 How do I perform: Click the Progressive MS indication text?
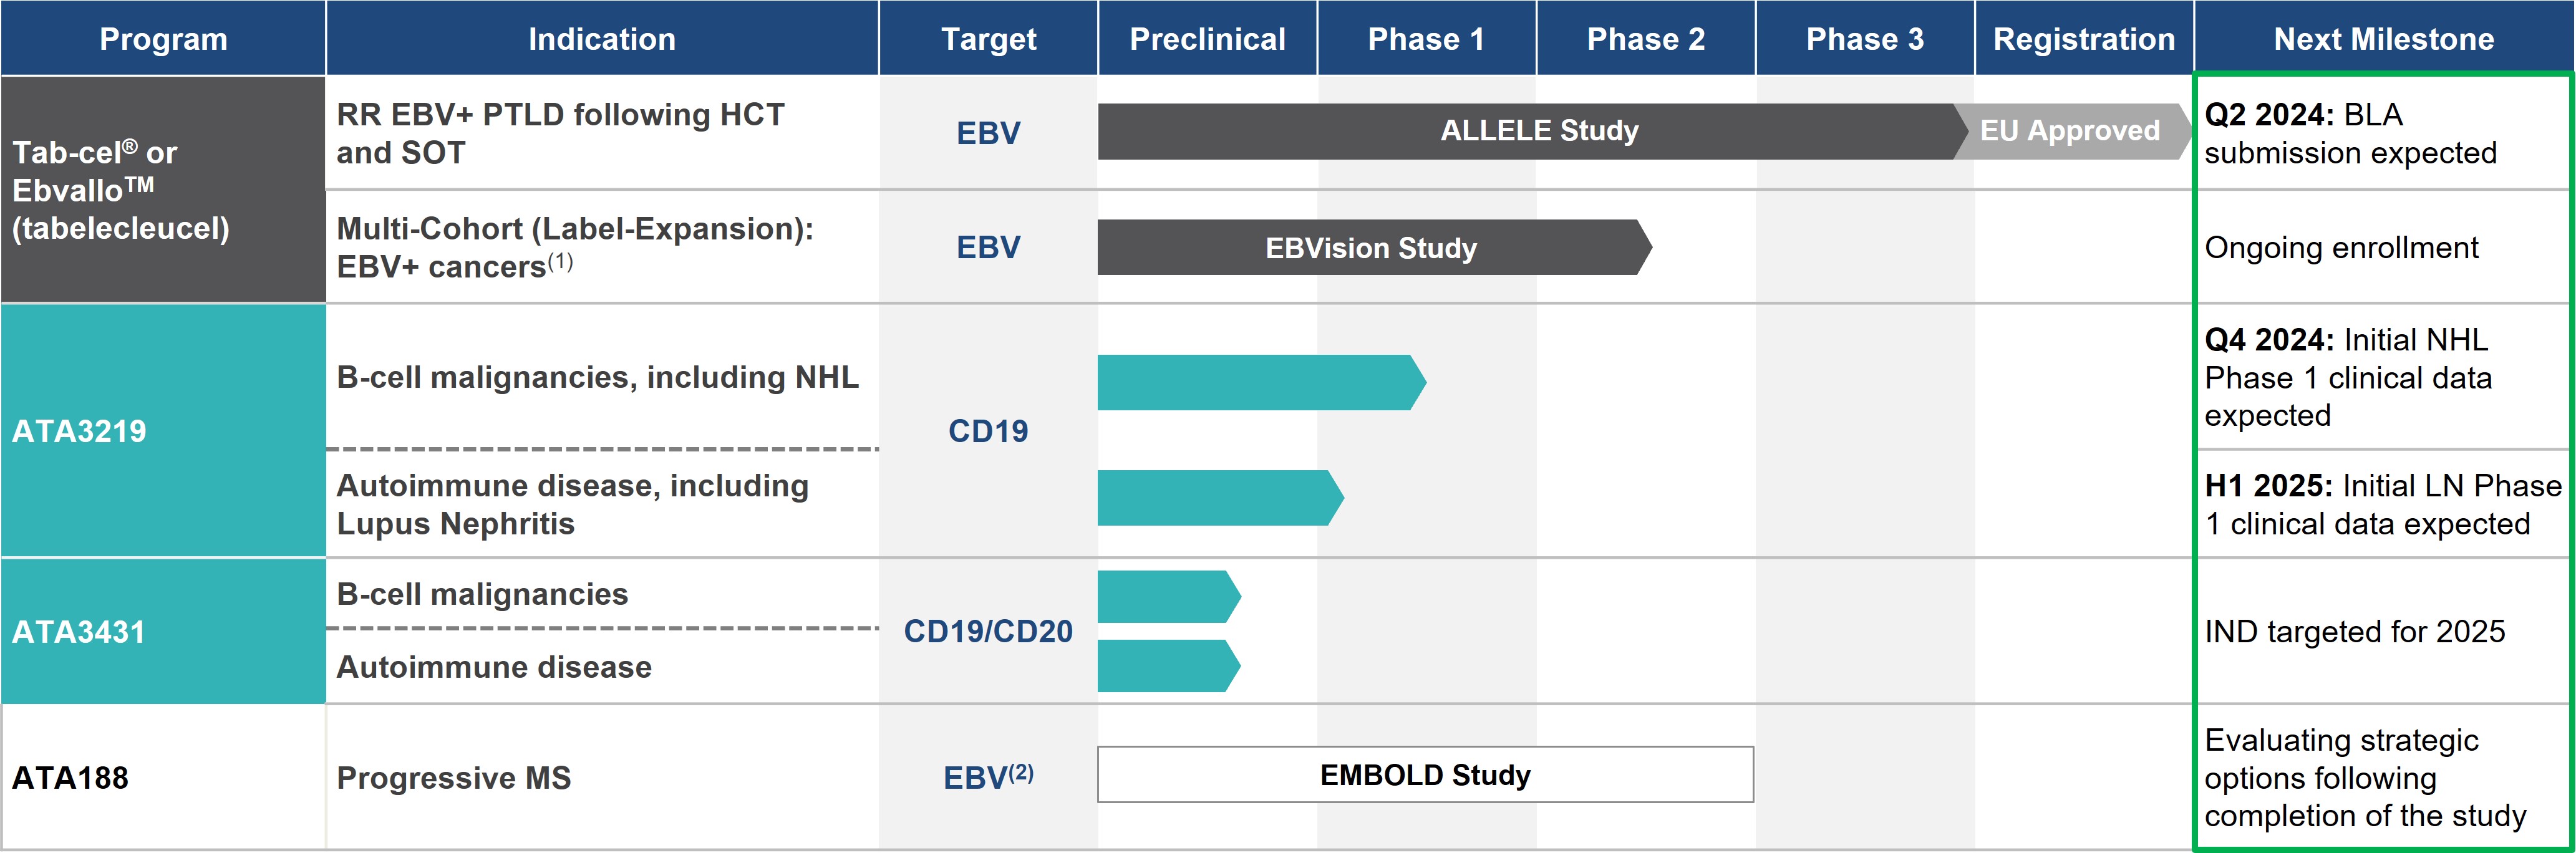pos(453,778)
